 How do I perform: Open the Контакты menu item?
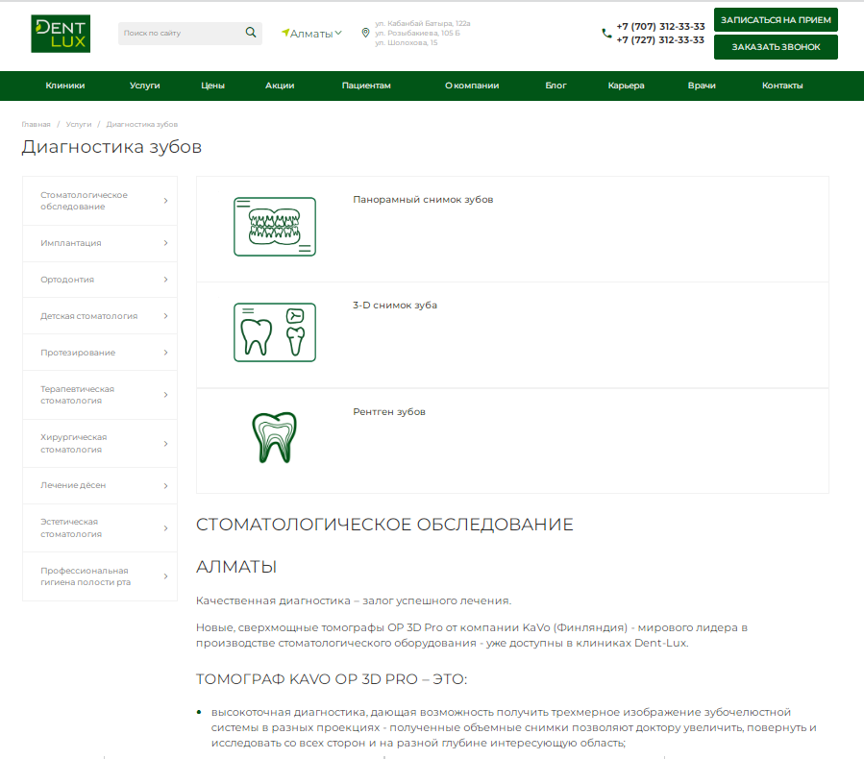click(782, 86)
